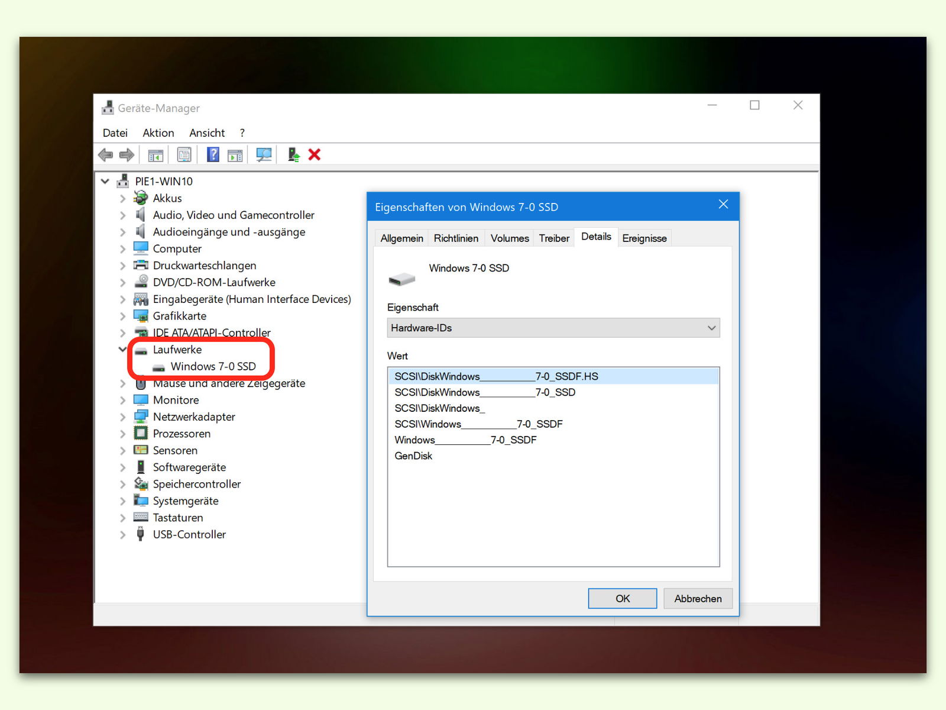Open the Eigenschaft Hardware-IDs dropdown
This screenshot has width=946, height=710.
tap(553, 328)
